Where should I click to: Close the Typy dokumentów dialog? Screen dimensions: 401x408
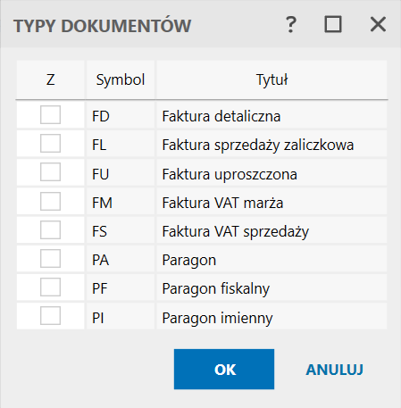[378, 24]
